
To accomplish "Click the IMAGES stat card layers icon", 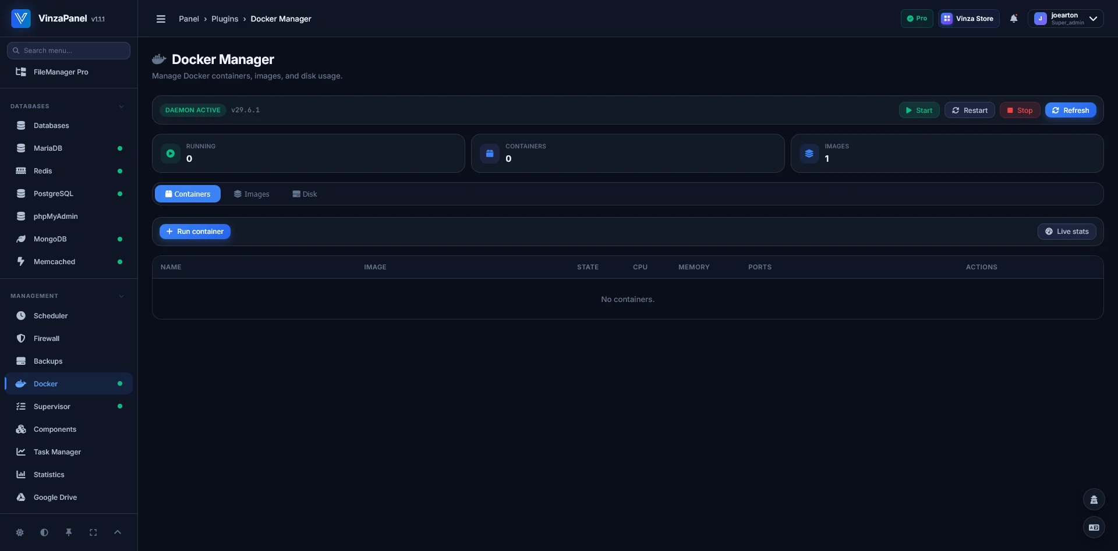I will [x=809, y=154].
